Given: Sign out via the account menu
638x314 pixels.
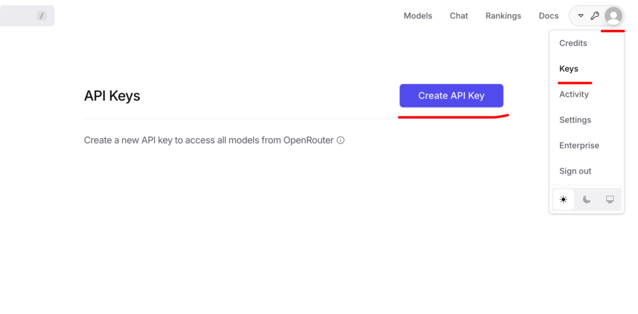Looking at the screenshot, I should pyautogui.click(x=575, y=171).
